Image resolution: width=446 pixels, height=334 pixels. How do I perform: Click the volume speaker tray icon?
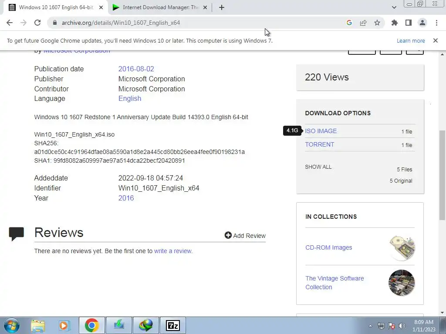[x=402, y=326]
